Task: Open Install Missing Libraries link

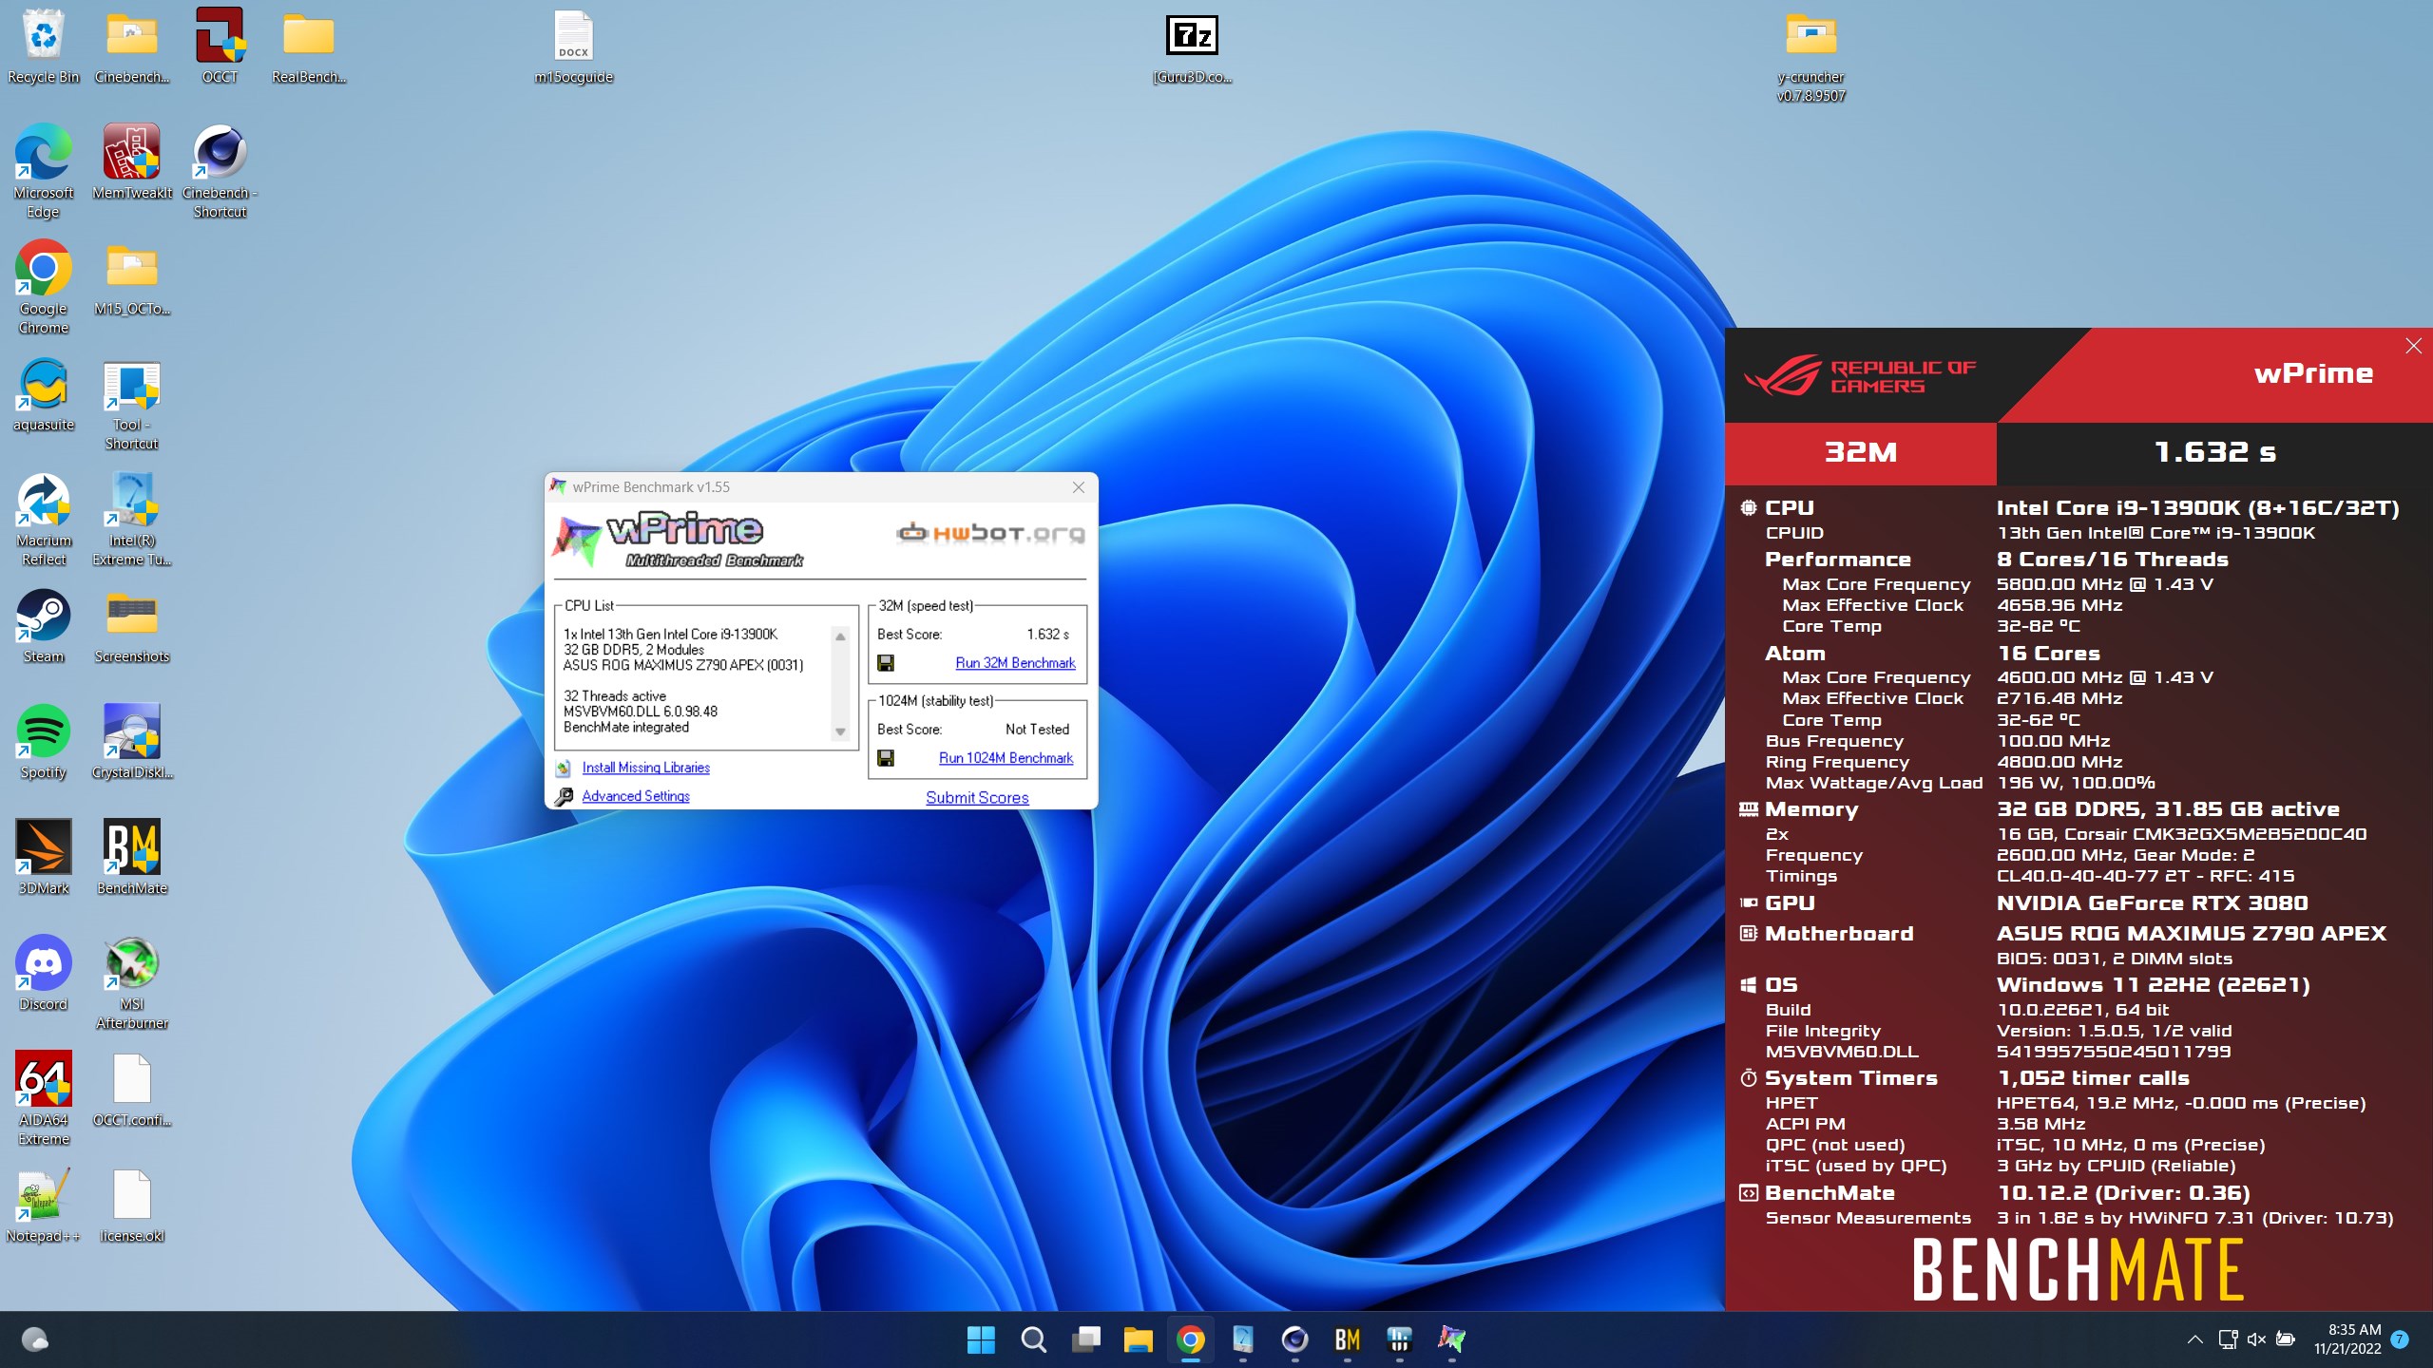Action: (645, 768)
